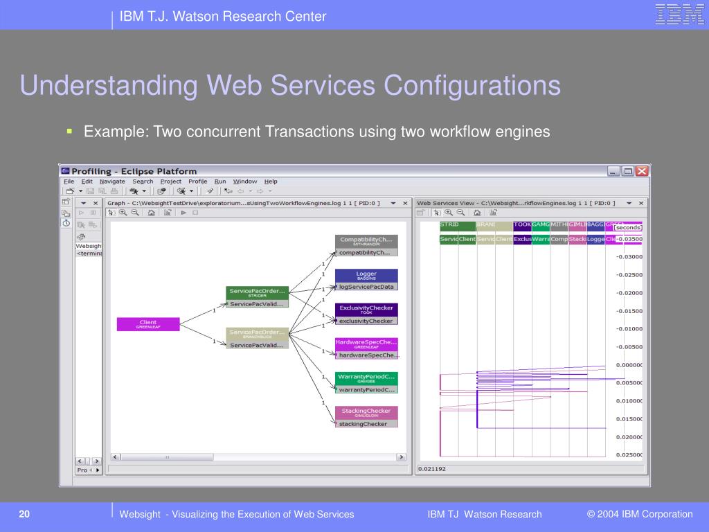Open the Project menu
This screenshot has width=709, height=532.
click(170, 181)
